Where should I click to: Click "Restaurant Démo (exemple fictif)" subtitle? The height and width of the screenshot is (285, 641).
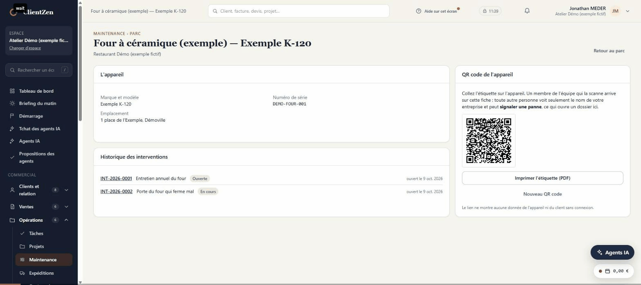[x=127, y=54]
